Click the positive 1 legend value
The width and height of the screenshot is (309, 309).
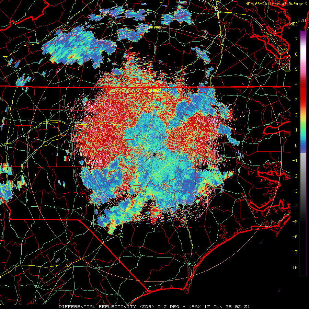[x=296, y=130]
